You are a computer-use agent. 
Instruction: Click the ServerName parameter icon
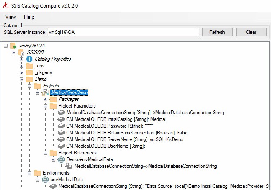(61, 139)
